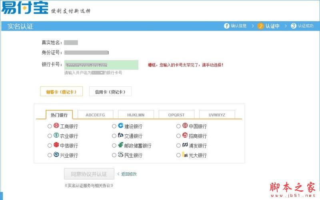Click the 浦发银行 logo icon
The width and height of the screenshot is (320, 200).
(185, 145)
